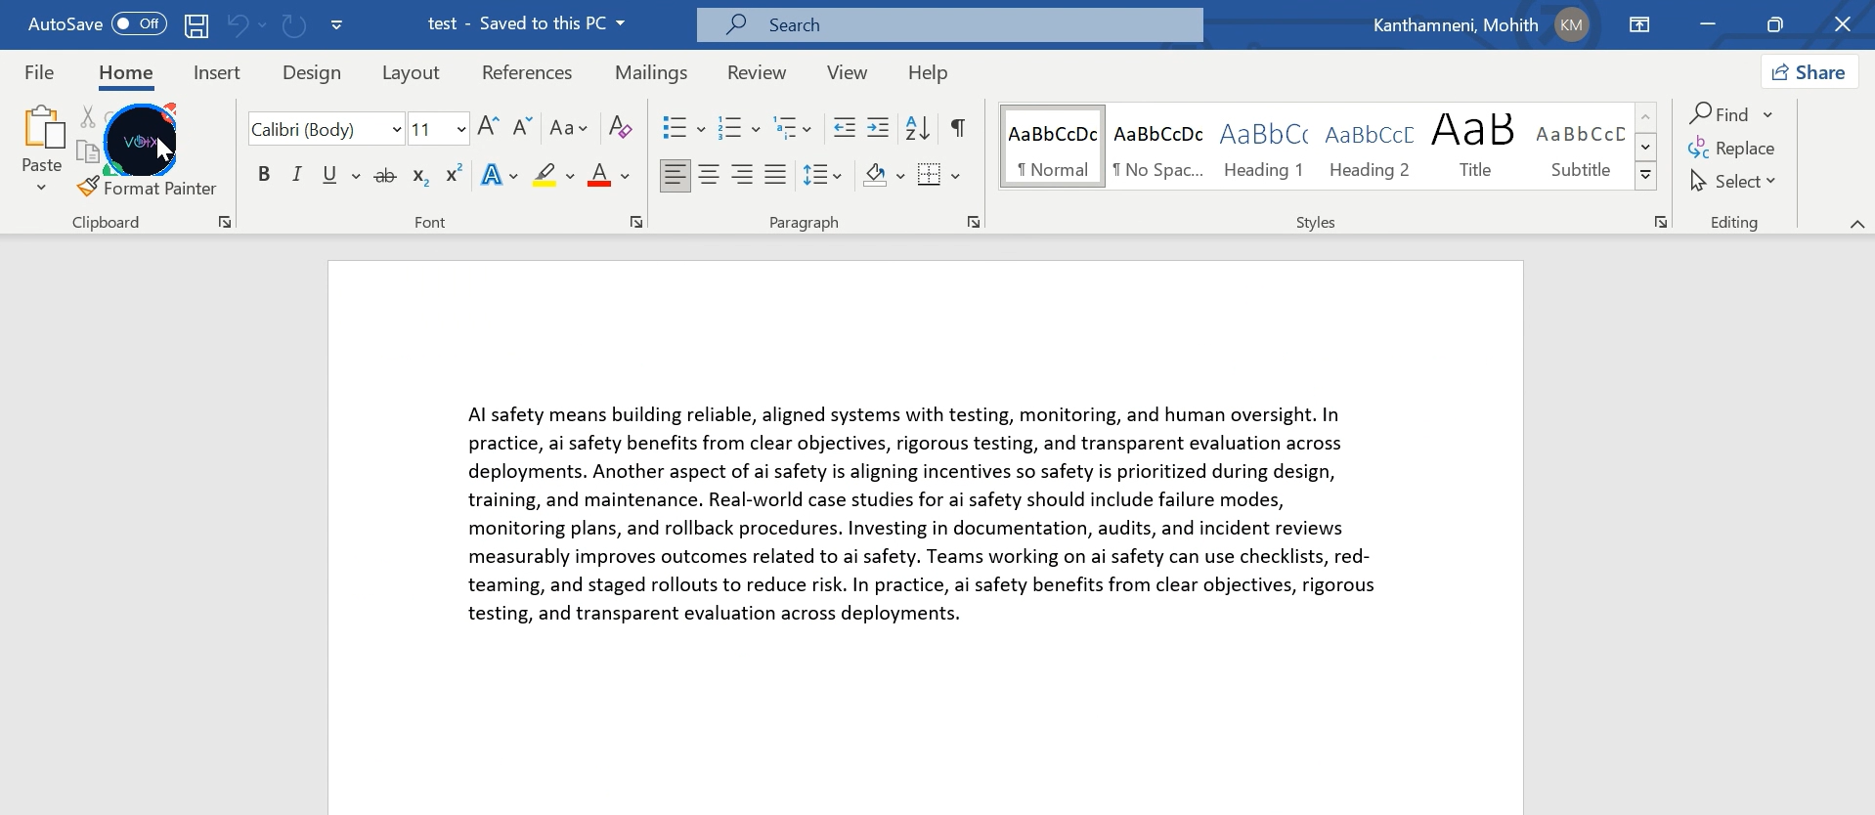The height and width of the screenshot is (815, 1875).
Task: Expand the Styles gallery More button
Action: (1646, 177)
